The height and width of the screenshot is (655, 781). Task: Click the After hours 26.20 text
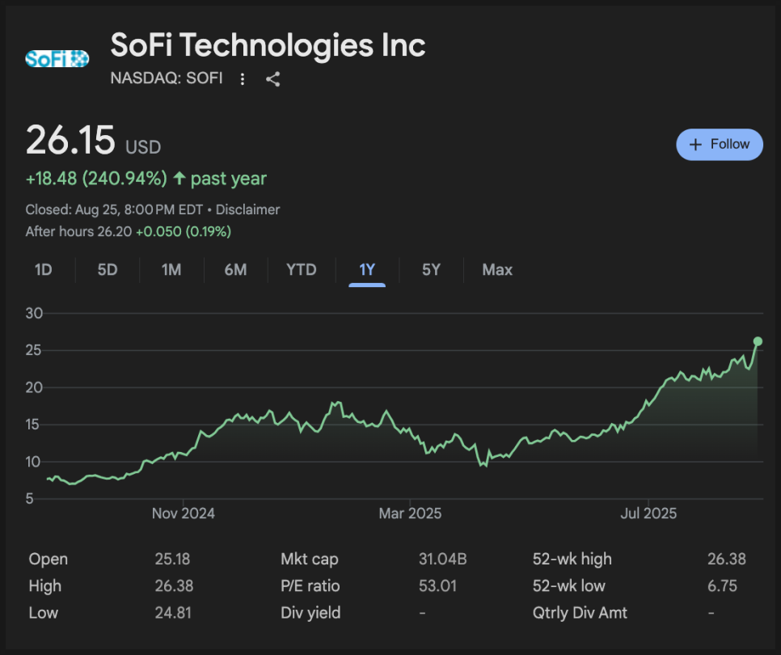[x=78, y=231]
